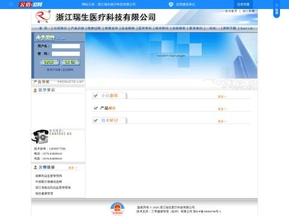Click the 版权所有 copyright line in footer
This screenshot has height=216, width=289.
pyautogui.click(x=166, y=208)
